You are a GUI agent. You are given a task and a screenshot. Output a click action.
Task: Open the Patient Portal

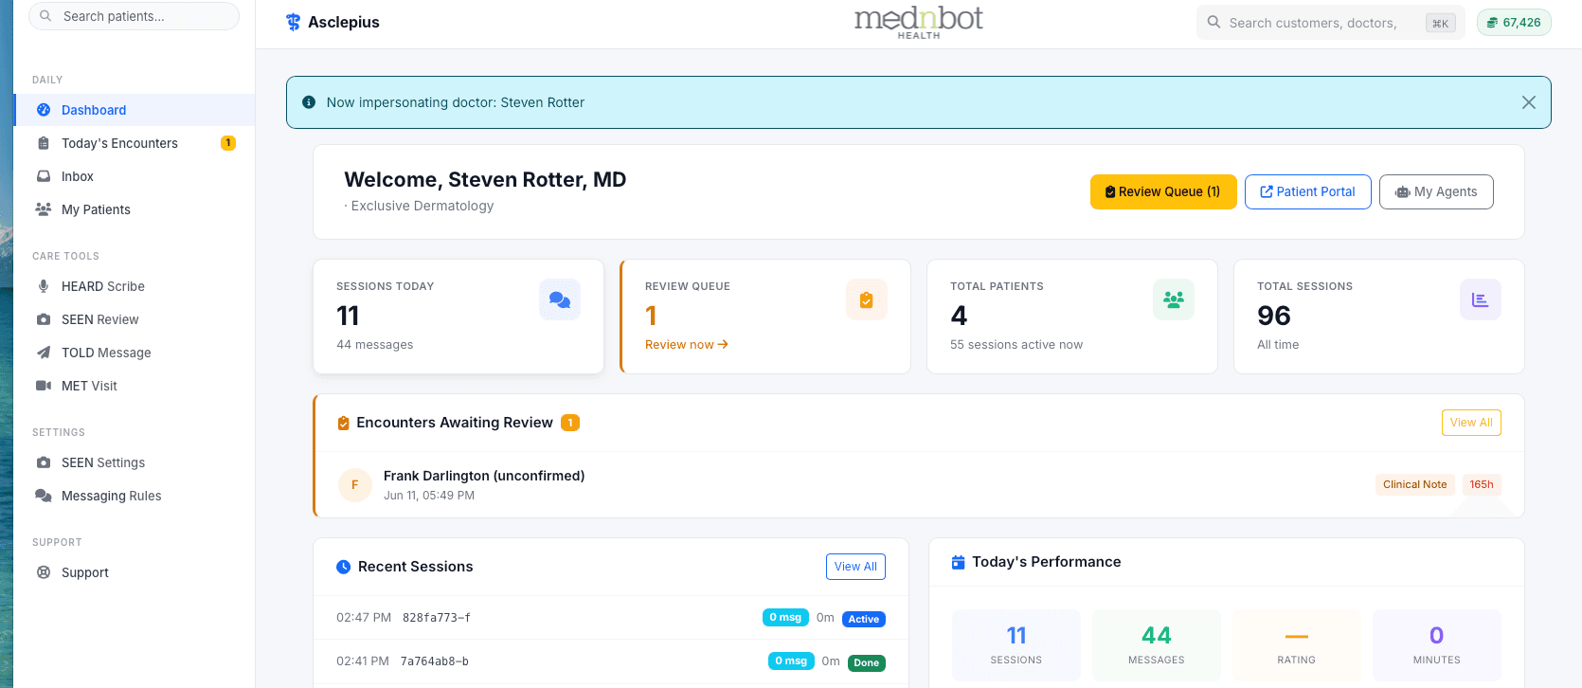tap(1308, 191)
